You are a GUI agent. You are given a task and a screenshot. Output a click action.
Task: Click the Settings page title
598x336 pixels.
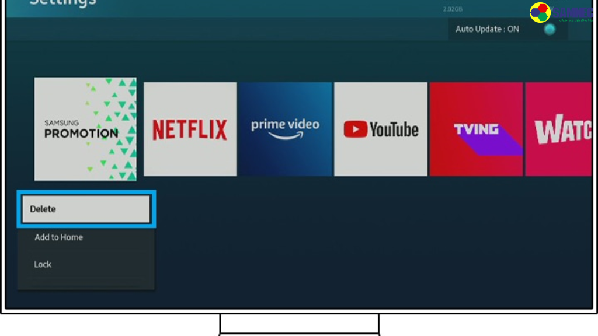point(62,3)
